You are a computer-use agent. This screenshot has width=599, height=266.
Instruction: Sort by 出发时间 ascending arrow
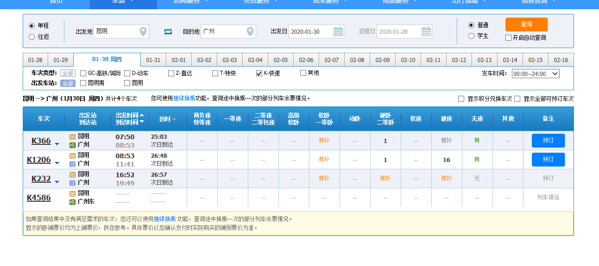pos(142,115)
